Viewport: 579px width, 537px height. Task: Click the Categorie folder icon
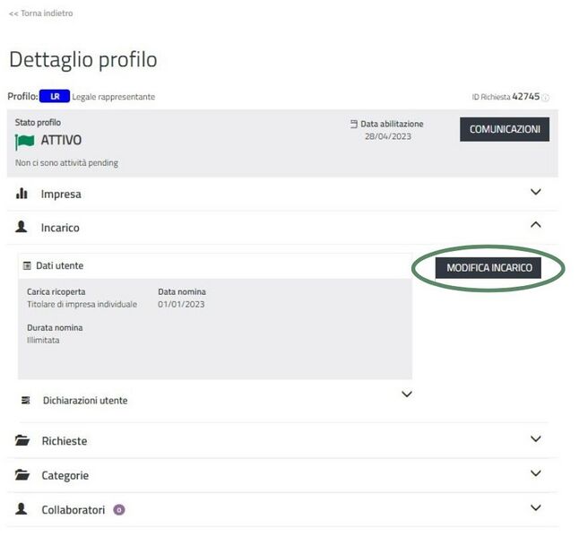click(22, 475)
